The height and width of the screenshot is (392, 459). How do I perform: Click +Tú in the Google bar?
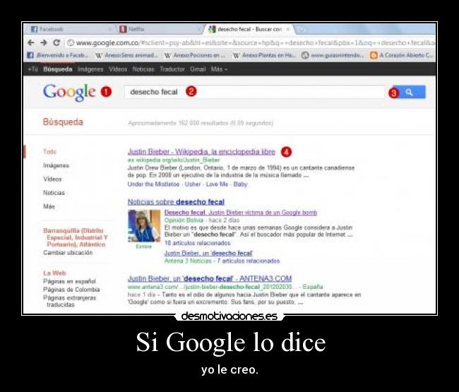click(32, 69)
